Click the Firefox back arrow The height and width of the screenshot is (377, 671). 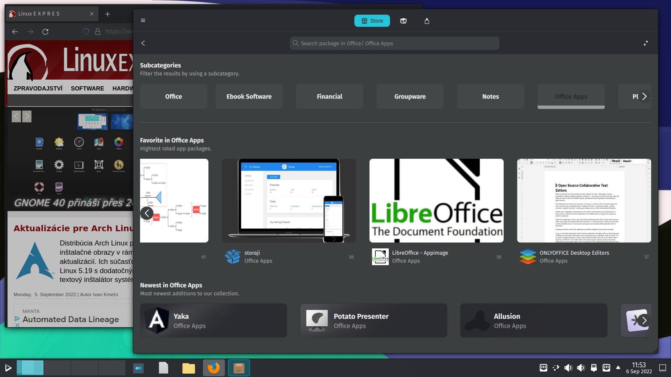(15, 31)
